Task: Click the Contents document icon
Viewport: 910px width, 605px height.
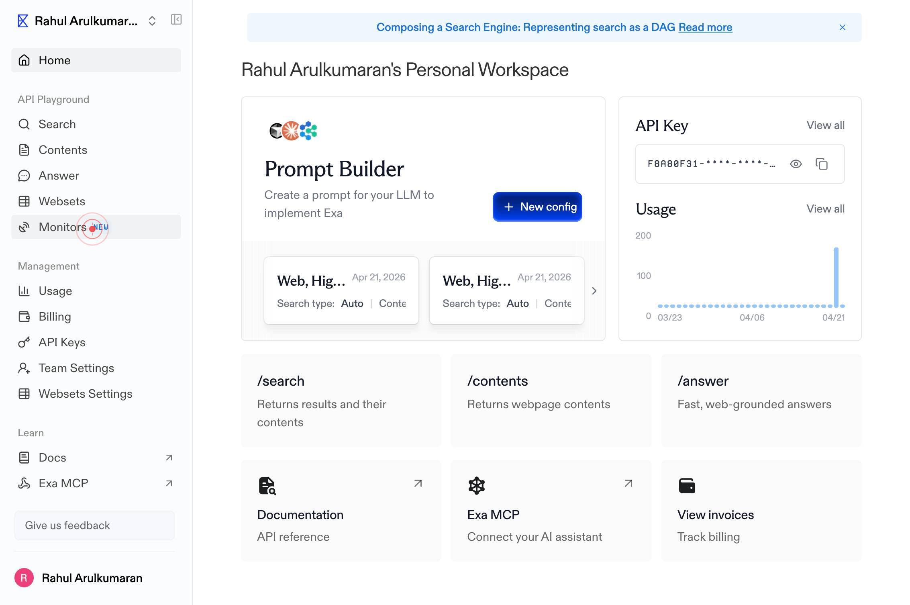Action: pos(24,150)
